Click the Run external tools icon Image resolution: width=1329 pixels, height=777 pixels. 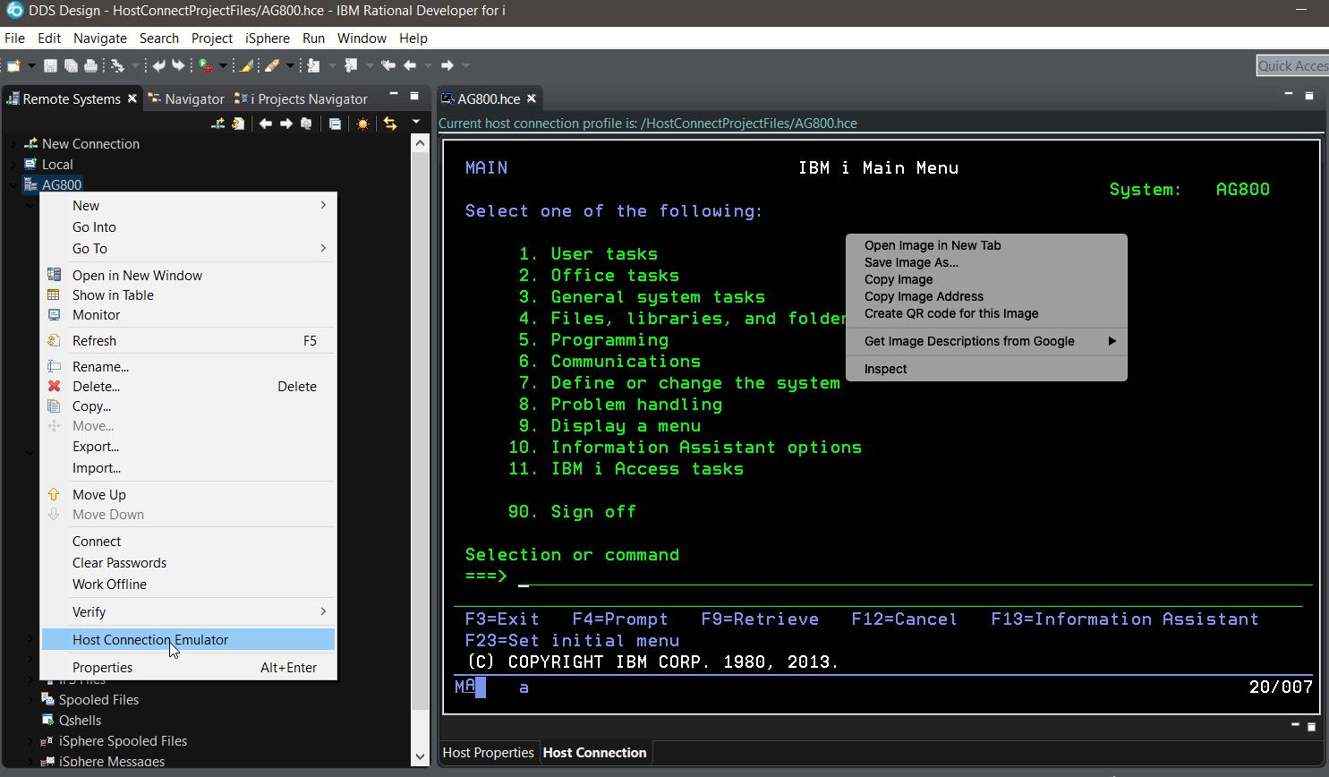[x=207, y=65]
